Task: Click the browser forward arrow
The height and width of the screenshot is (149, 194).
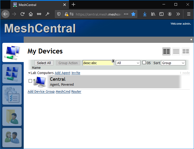Action: (14, 14)
